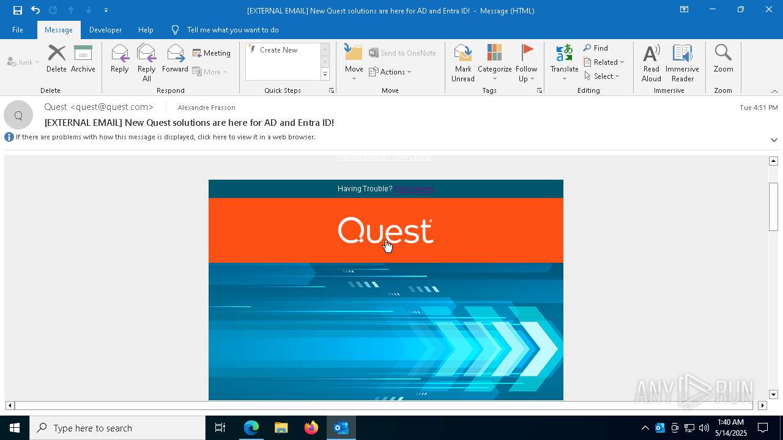Select the Message ribbon tab
Screen dimensions: 783x440
point(59,30)
